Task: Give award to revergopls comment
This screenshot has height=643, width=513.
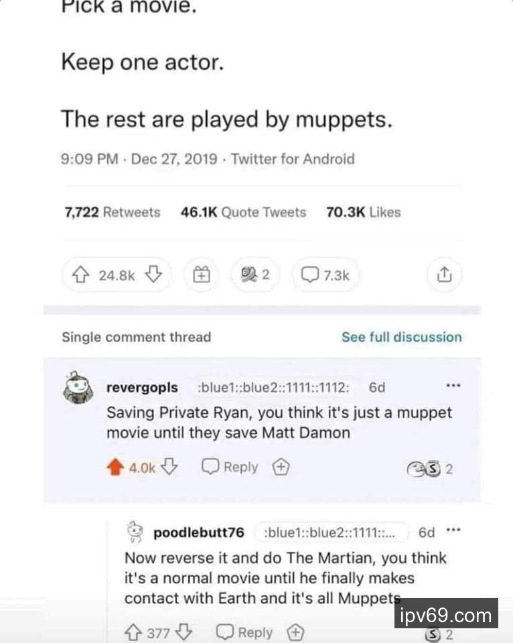Action: coord(281,468)
